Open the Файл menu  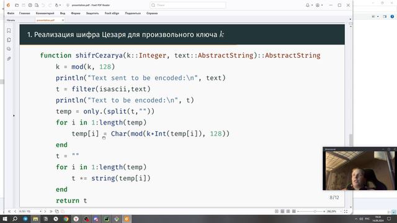(x=11, y=13)
